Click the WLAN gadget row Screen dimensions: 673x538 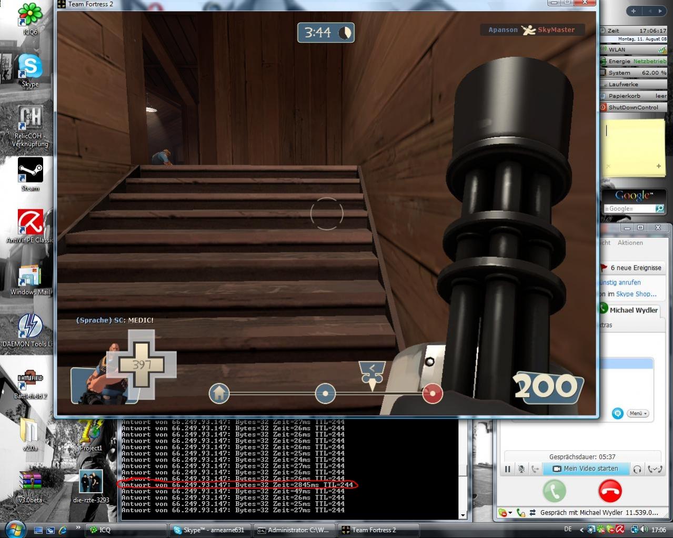(x=634, y=49)
